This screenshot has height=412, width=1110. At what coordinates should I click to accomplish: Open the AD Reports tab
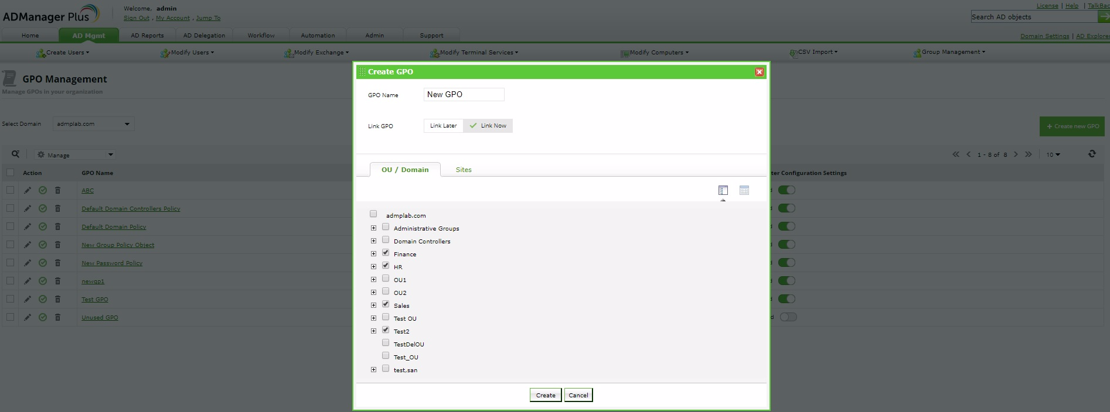click(147, 35)
